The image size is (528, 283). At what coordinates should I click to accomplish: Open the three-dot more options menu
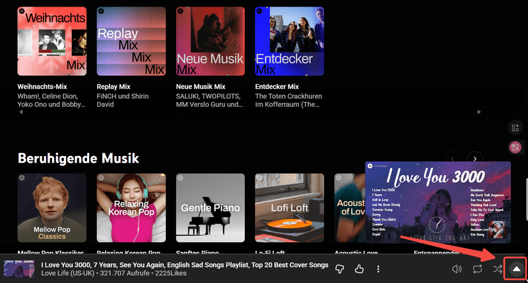pos(378,269)
